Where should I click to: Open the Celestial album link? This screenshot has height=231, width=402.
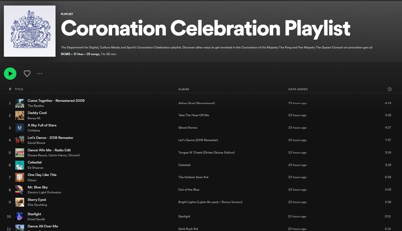pos(184,165)
